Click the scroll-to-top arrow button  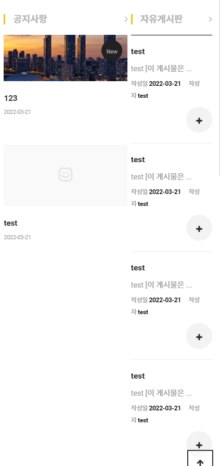[x=200, y=459]
